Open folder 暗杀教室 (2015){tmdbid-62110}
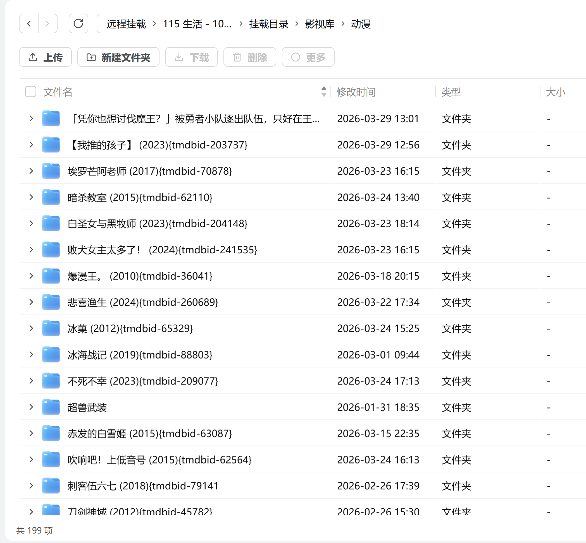The height and width of the screenshot is (543, 586). tap(140, 198)
